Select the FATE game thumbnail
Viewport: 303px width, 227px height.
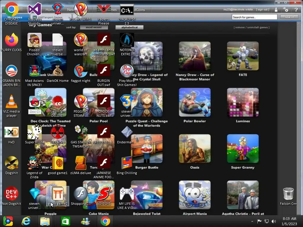point(243,56)
